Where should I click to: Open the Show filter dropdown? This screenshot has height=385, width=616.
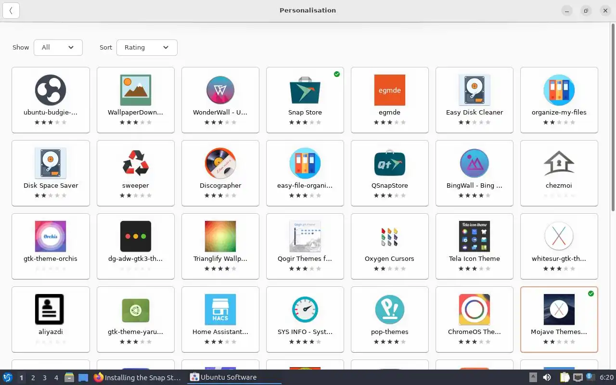[x=58, y=47]
